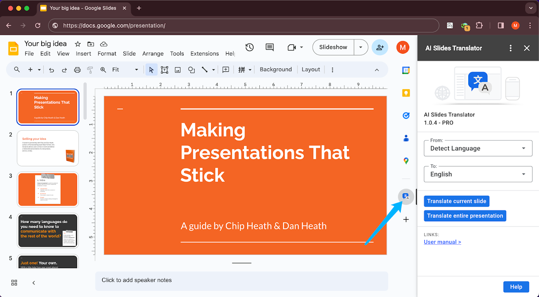Image resolution: width=539 pixels, height=297 pixels.
Task: Click the zoom magnifier icon
Action: [x=103, y=70]
